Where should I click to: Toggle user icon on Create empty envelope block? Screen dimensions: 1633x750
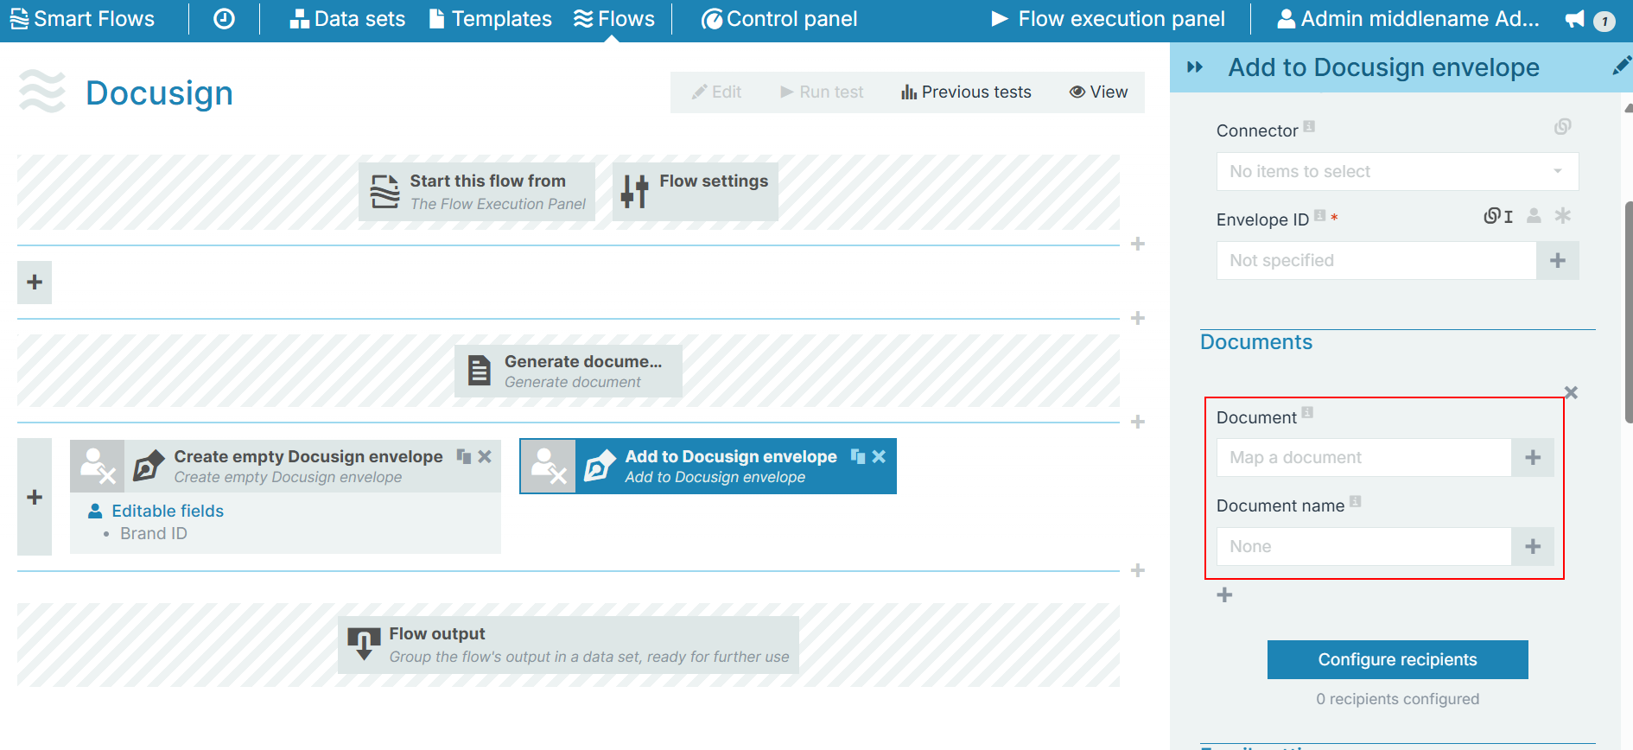[x=97, y=467]
